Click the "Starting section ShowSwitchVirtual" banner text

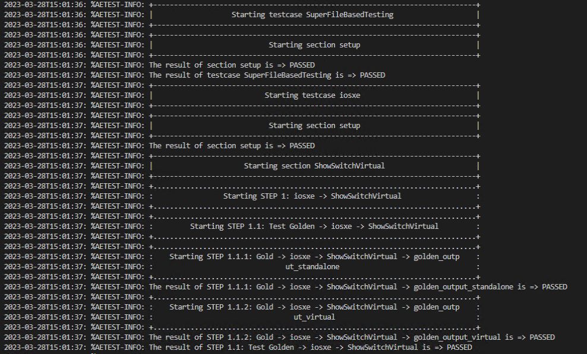[314, 166]
